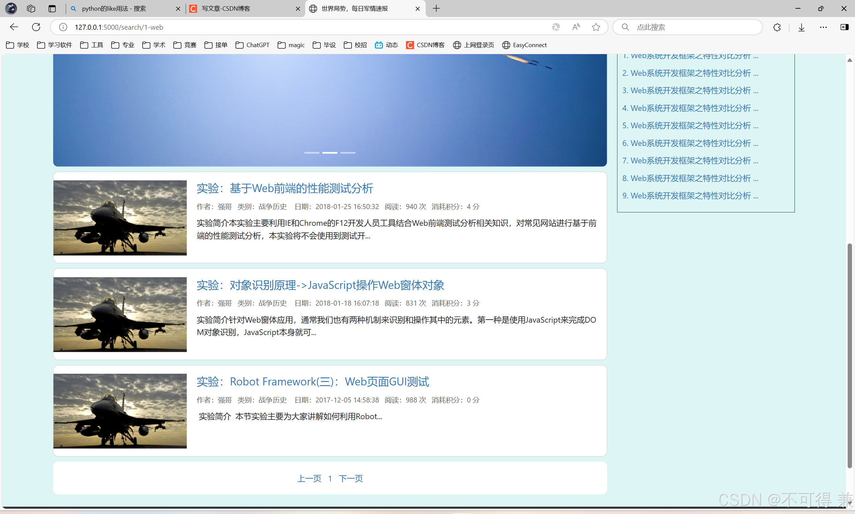The height and width of the screenshot is (514, 855).
Task: Click the read aloud icon
Action: coord(576,27)
